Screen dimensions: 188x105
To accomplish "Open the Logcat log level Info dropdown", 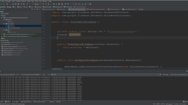I will (46, 75).
